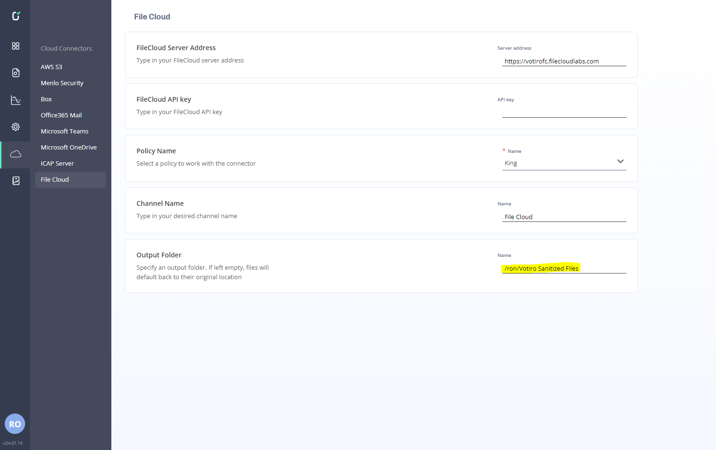Click the FileCloud Server Address heading
716x450 pixels.
pyautogui.click(x=176, y=48)
